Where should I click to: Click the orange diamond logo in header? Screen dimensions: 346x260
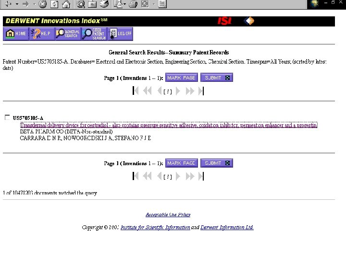[x=249, y=21]
